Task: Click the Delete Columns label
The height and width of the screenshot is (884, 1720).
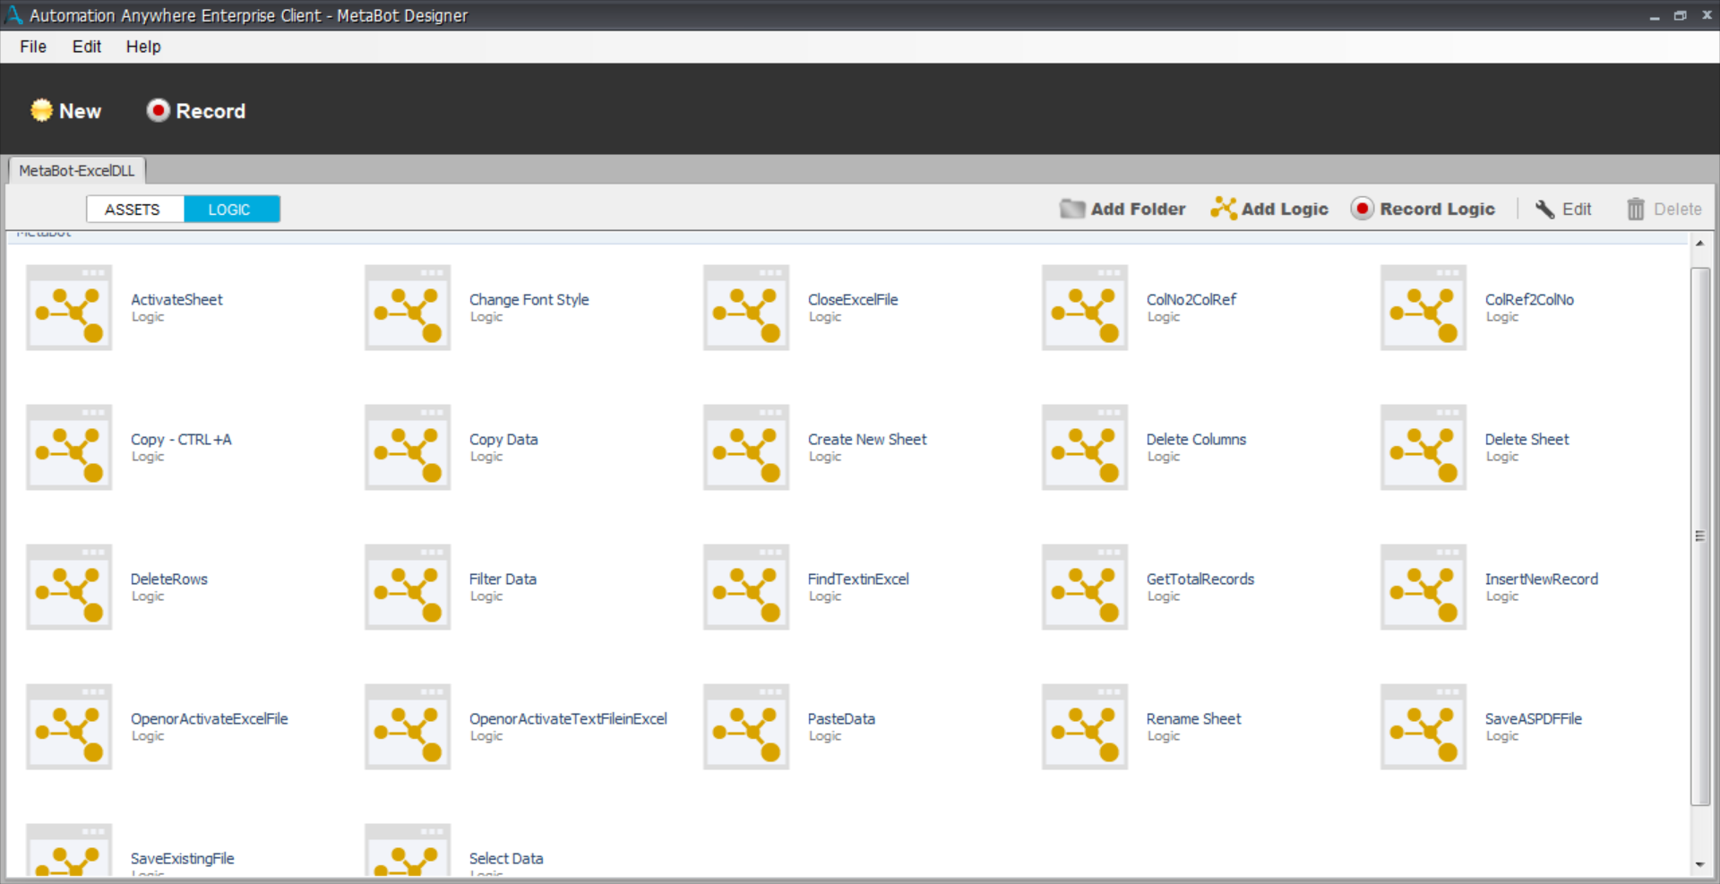Action: [1196, 440]
